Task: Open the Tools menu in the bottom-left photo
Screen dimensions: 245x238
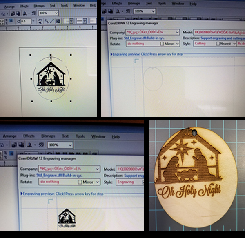Action: point(80,136)
